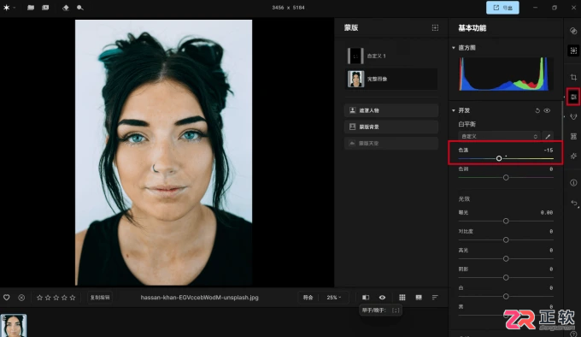Set rating to one star
The image size is (581, 337).
[39, 298]
